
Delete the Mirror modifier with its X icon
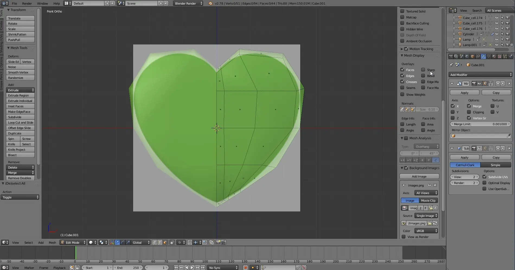point(509,83)
